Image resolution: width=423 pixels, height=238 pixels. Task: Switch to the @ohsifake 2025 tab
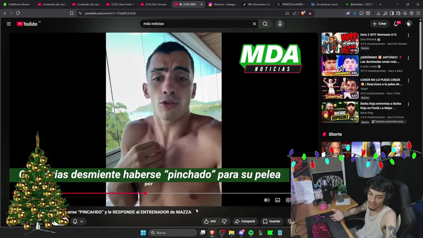(360, 4)
